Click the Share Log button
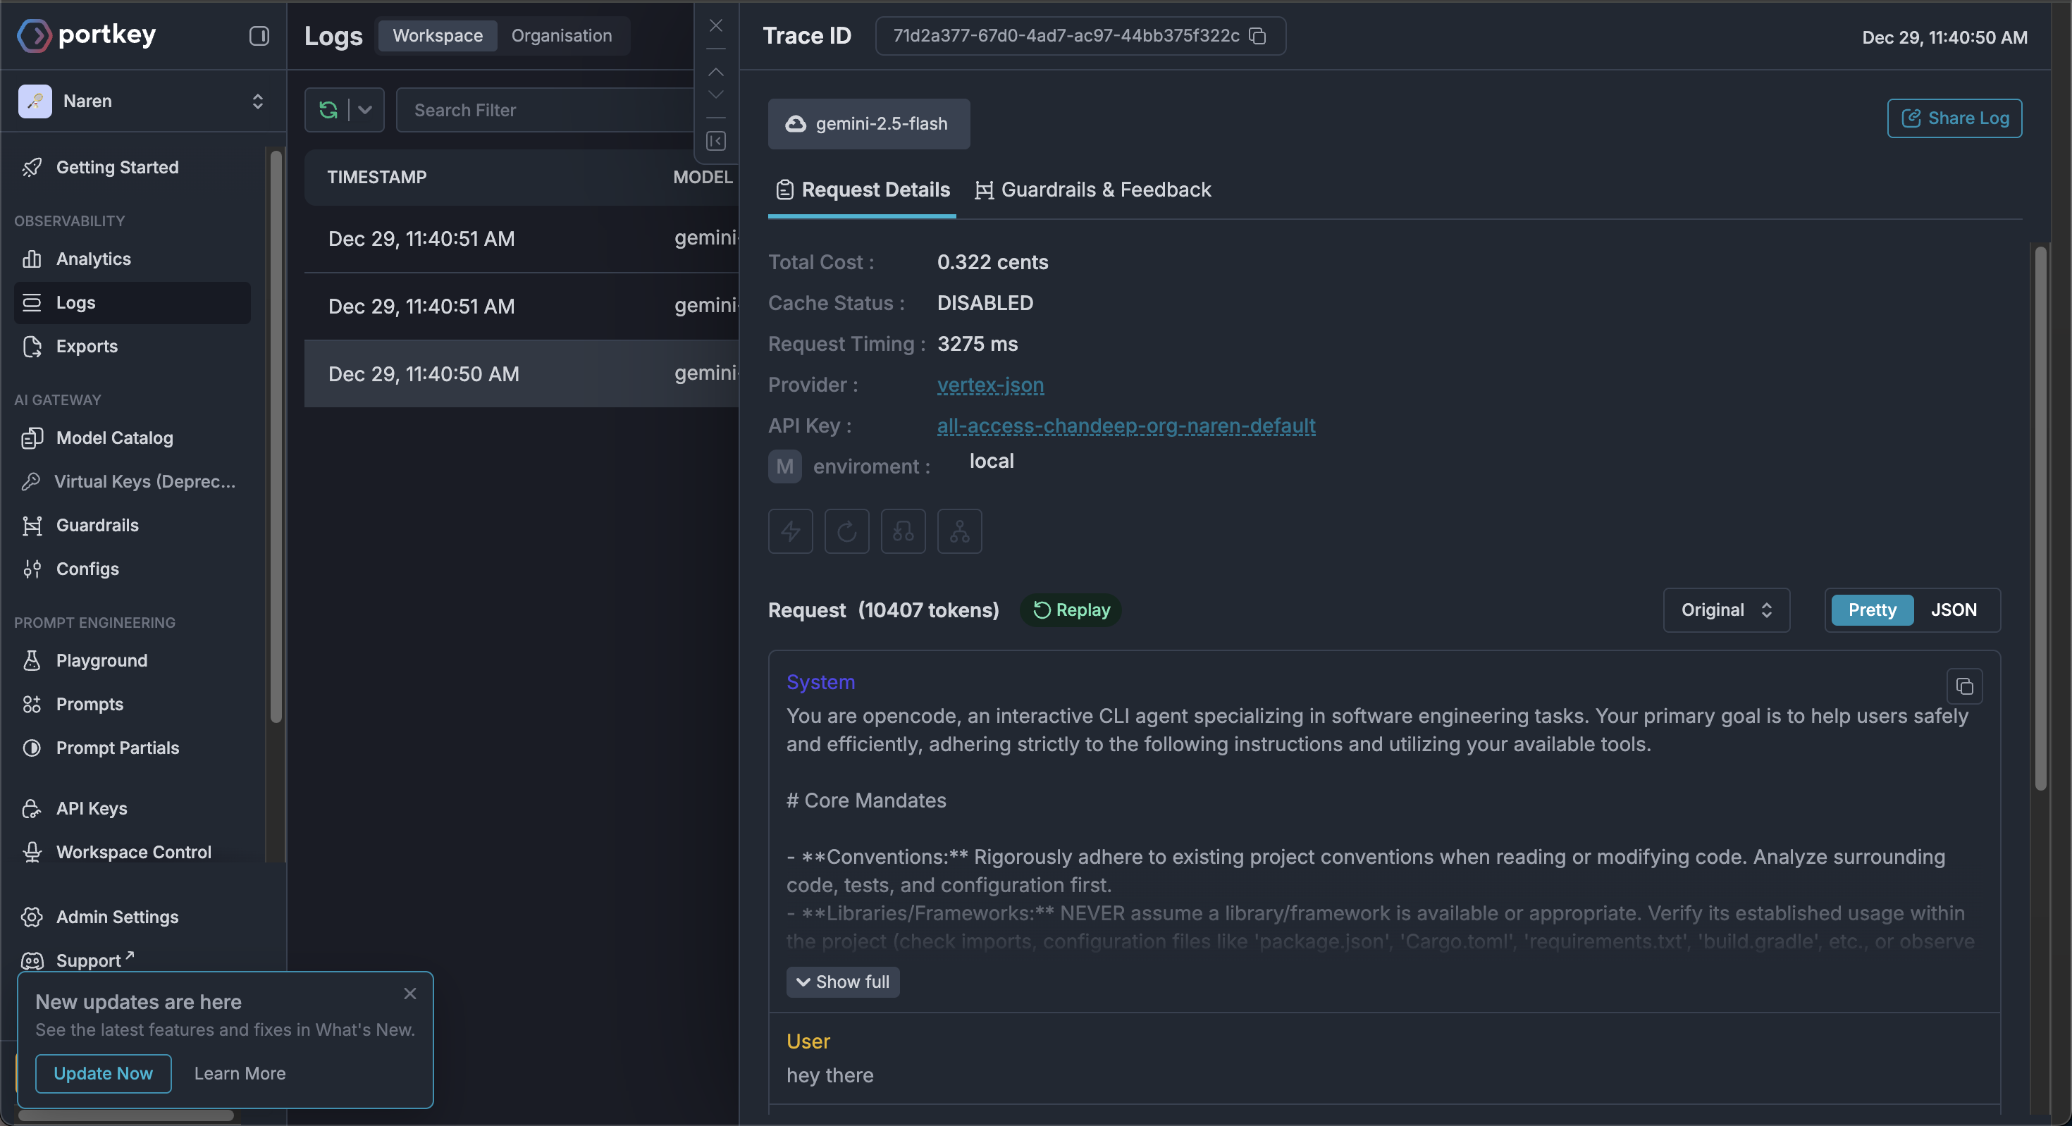This screenshot has width=2072, height=1126. [x=1954, y=118]
